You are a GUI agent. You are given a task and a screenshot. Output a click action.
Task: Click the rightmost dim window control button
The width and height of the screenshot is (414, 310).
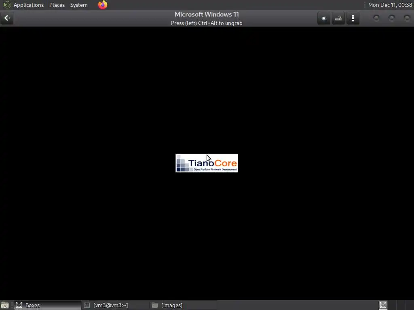click(407, 18)
